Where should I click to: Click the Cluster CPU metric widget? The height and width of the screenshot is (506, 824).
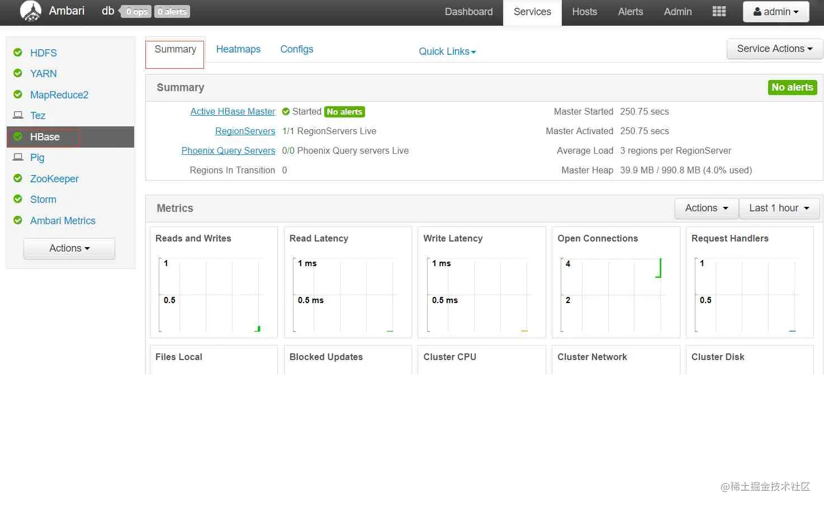coord(482,360)
